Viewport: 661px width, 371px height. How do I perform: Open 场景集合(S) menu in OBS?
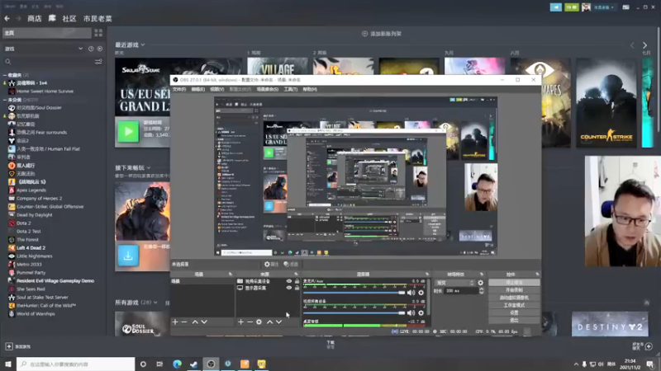tap(267, 90)
